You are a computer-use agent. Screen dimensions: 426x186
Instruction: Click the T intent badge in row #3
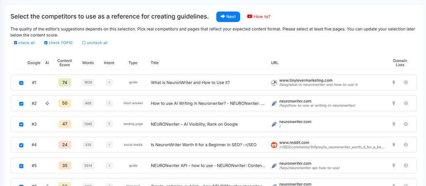[109, 124]
